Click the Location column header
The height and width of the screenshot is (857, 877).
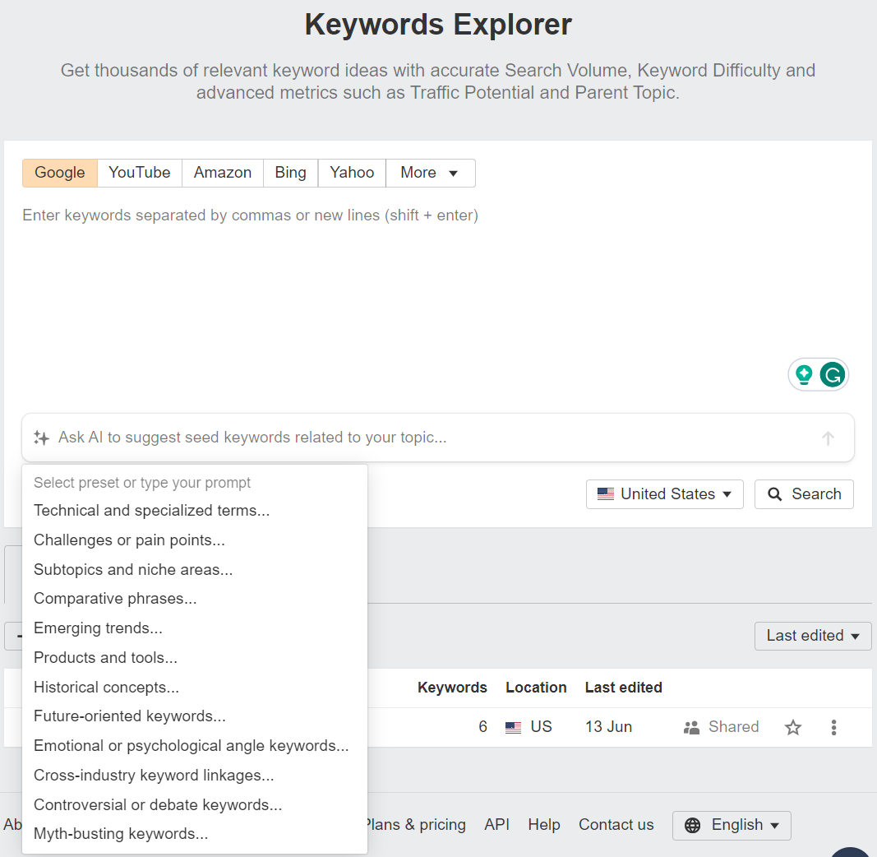coord(536,688)
